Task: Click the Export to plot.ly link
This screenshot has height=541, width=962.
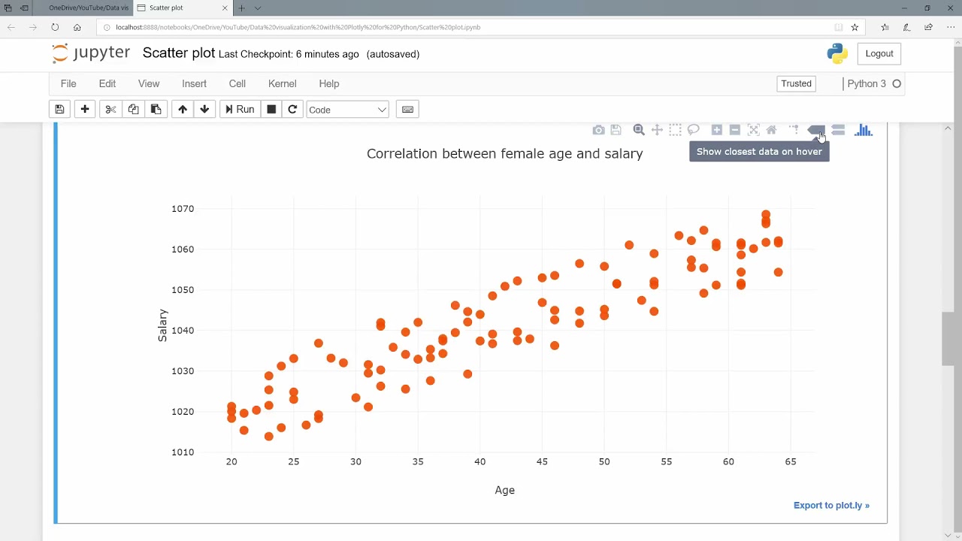Action: (x=831, y=505)
